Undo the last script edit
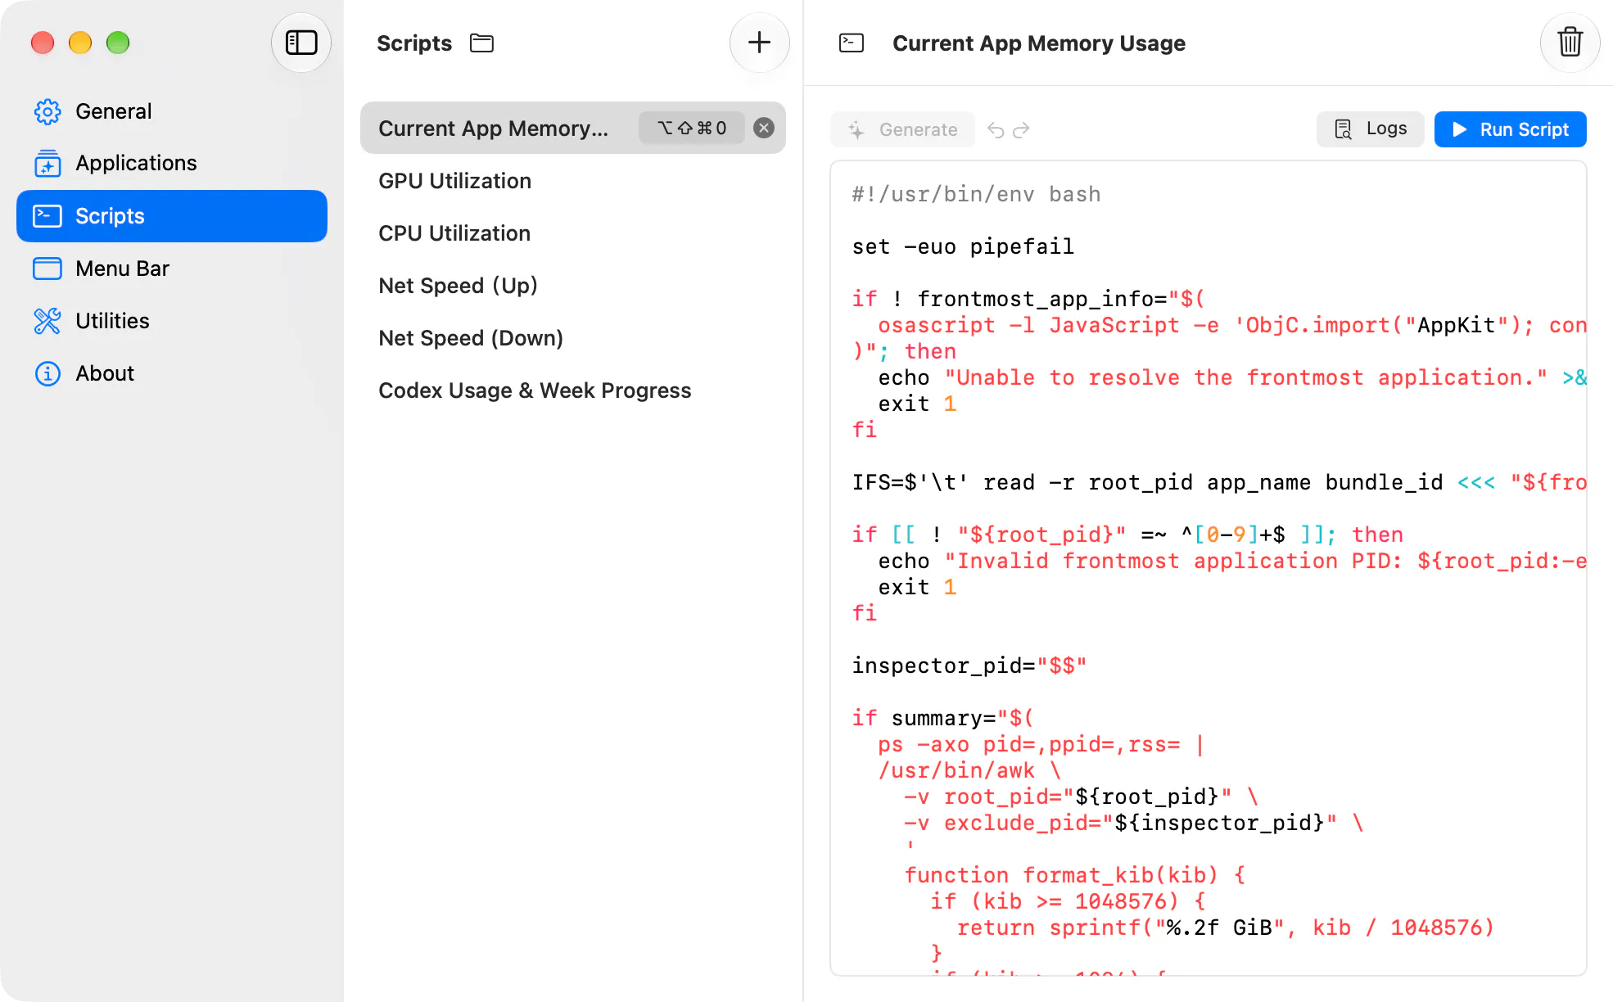Image resolution: width=1613 pixels, height=1002 pixels. 996,129
